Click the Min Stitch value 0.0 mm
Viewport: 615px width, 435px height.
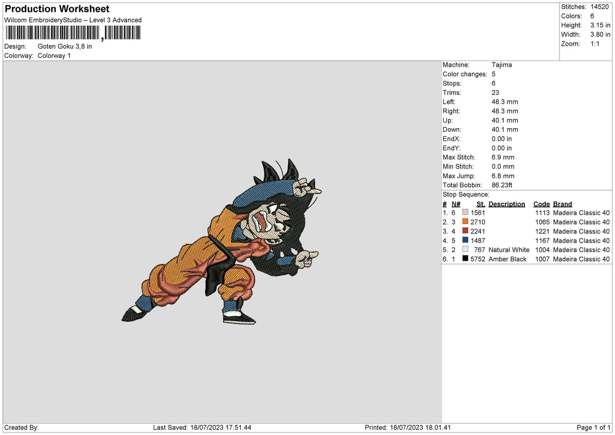(x=503, y=166)
